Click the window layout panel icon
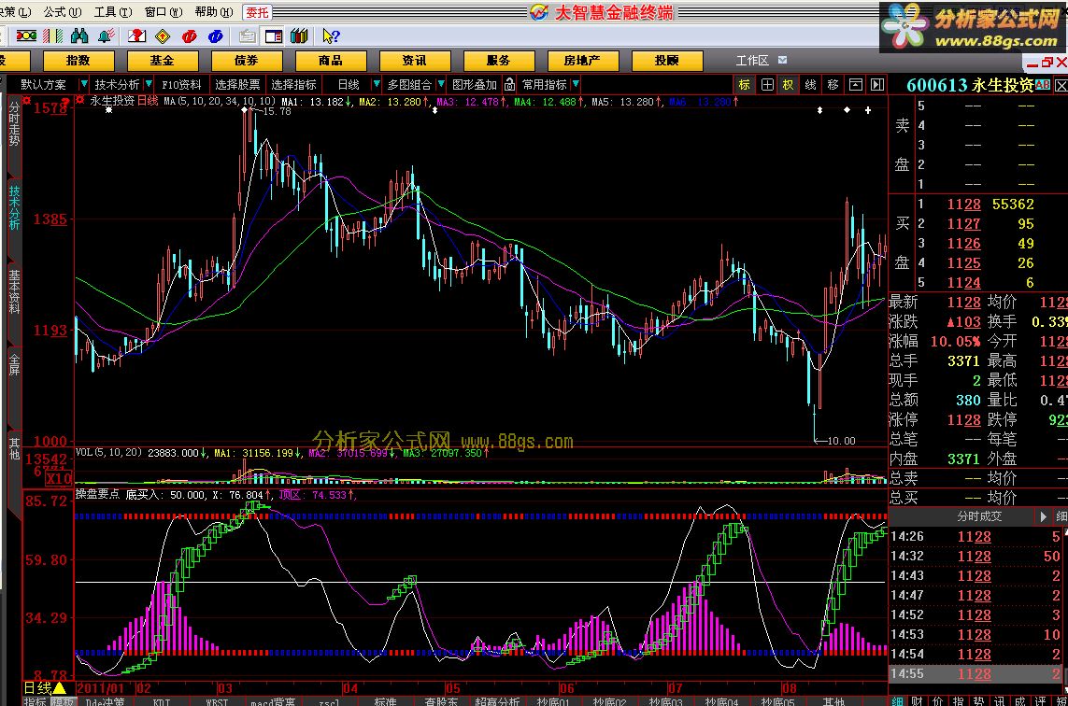Image resolution: width=1068 pixels, height=706 pixels. [x=274, y=36]
